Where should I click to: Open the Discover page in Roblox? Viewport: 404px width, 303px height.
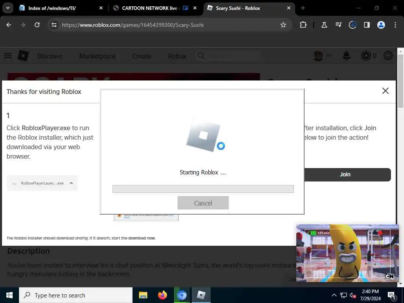pos(50,56)
